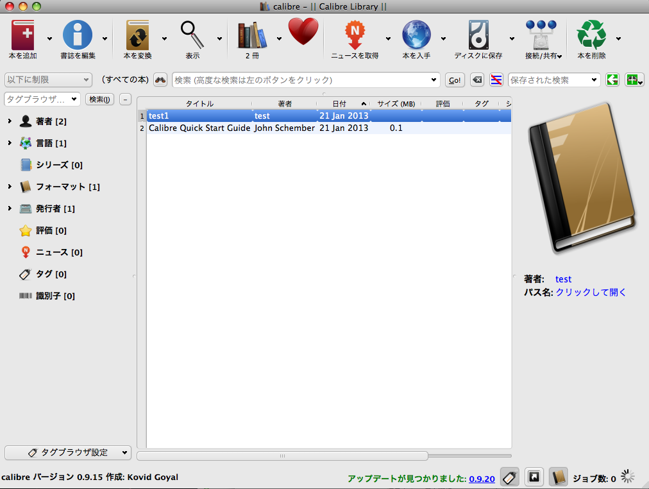This screenshot has width=649, height=489.
Task: Toggle book details icon in status bar
Action: click(x=559, y=477)
